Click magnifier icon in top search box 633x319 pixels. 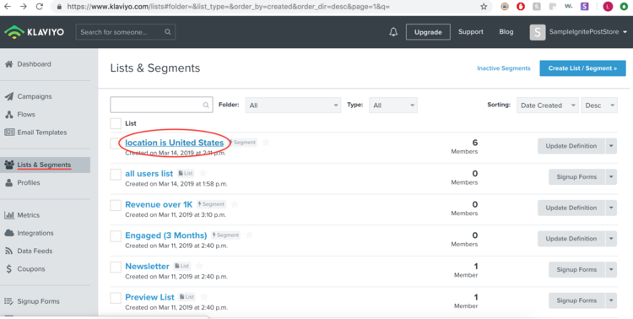[x=168, y=32]
